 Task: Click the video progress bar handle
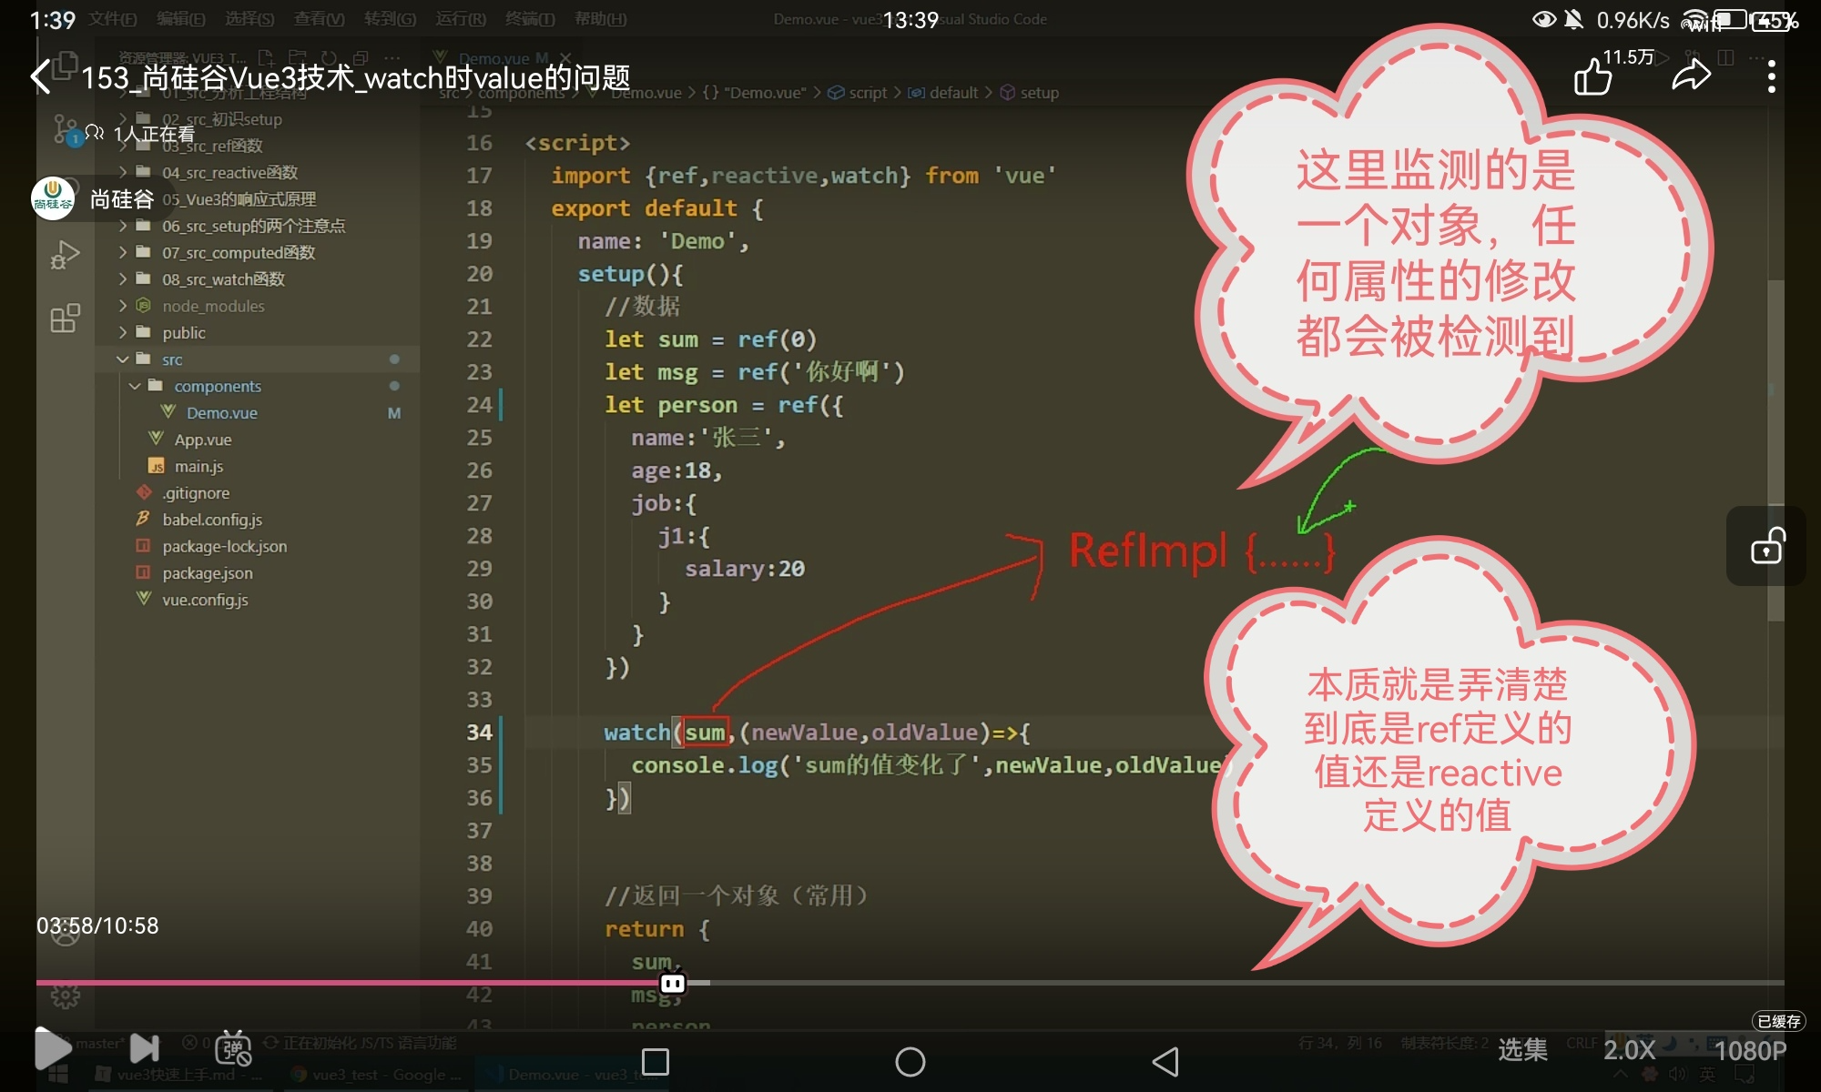673,984
